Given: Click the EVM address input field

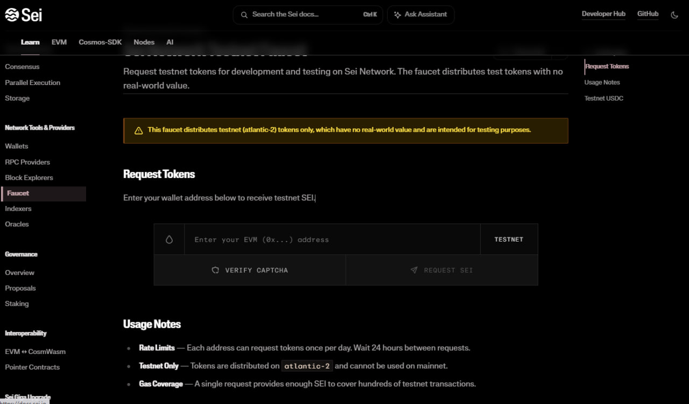Looking at the screenshot, I should (x=332, y=239).
